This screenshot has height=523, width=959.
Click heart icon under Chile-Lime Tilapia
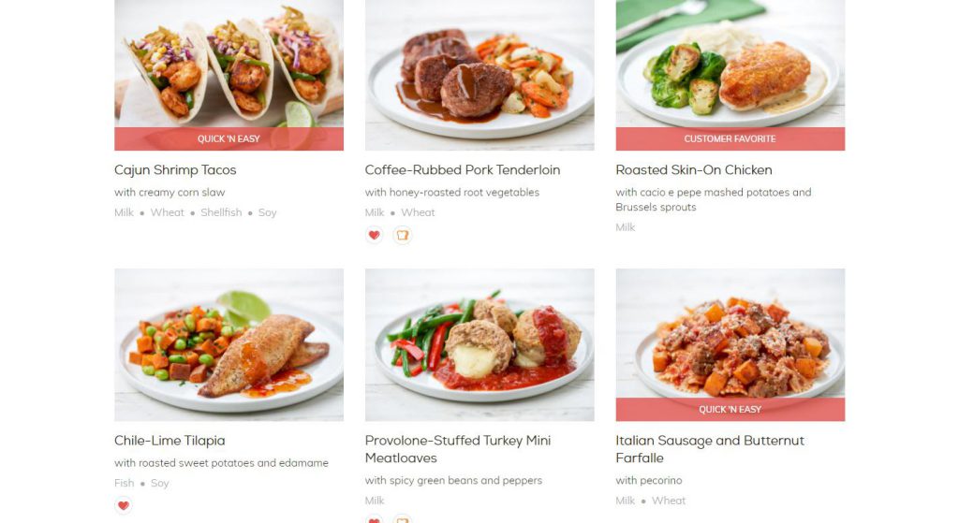click(x=124, y=505)
